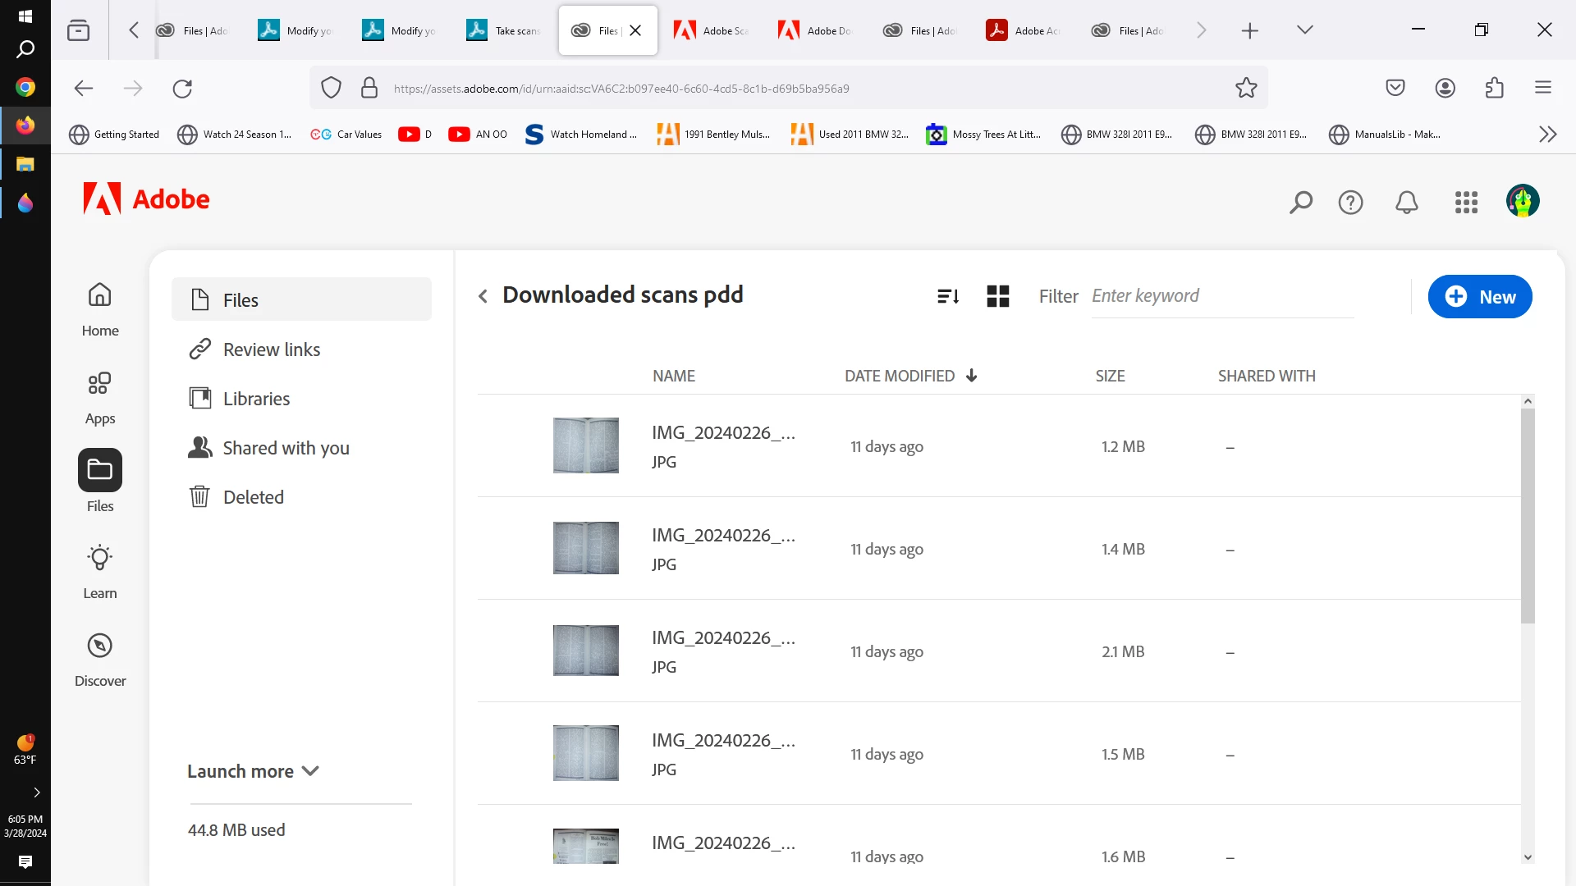
Task: Click the sort order icon
Action: click(948, 296)
